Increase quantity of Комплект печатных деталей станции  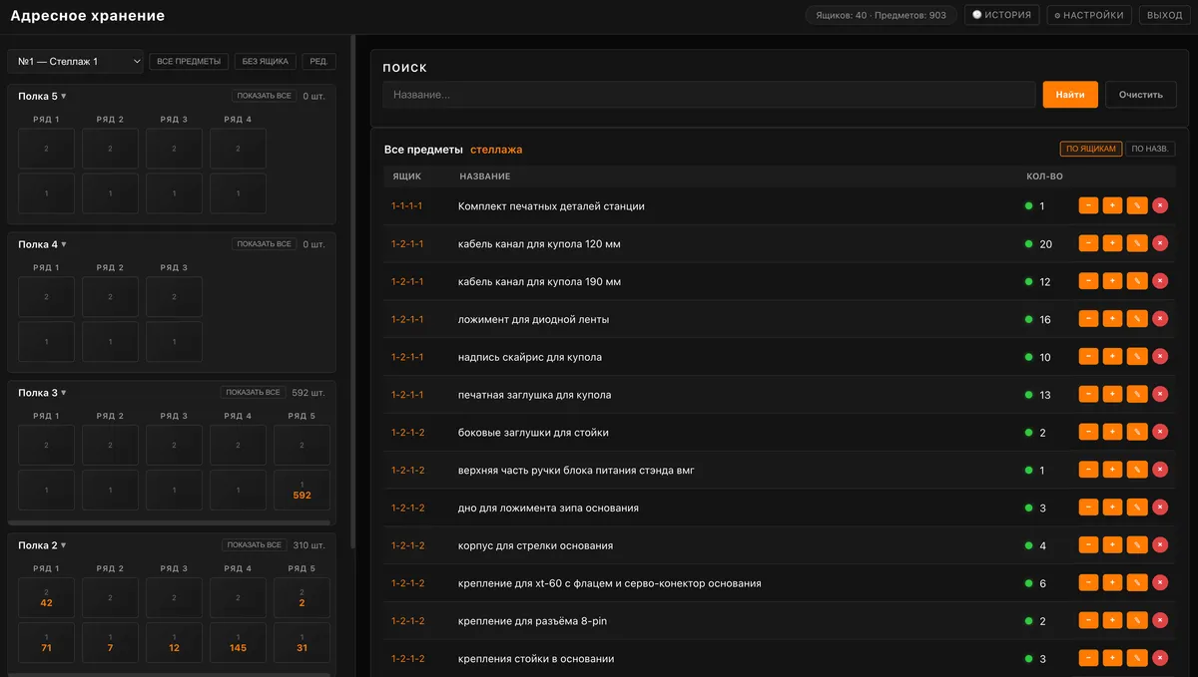[x=1112, y=205]
